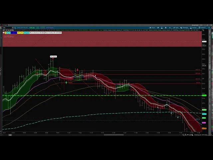
Task: Open the Trade sidebar tab
Action: [x=210, y=32]
